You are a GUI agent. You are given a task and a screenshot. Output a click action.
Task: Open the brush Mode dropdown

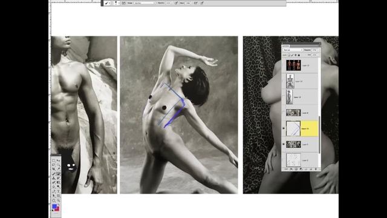(145, 3)
